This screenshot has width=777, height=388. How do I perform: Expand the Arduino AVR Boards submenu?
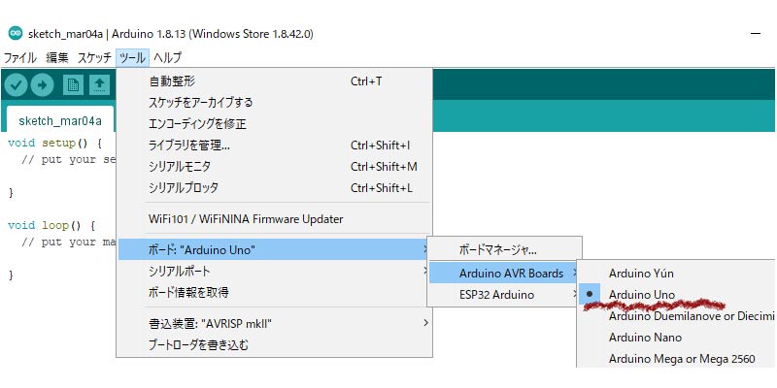[503, 274]
